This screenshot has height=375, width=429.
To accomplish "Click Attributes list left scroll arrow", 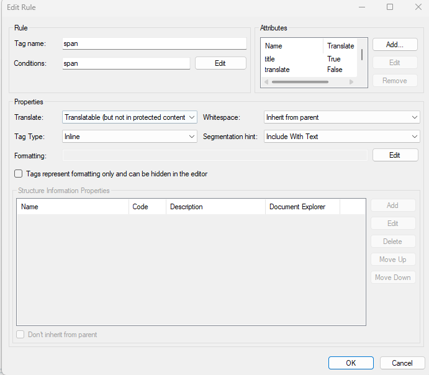I will tap(266, 82).
